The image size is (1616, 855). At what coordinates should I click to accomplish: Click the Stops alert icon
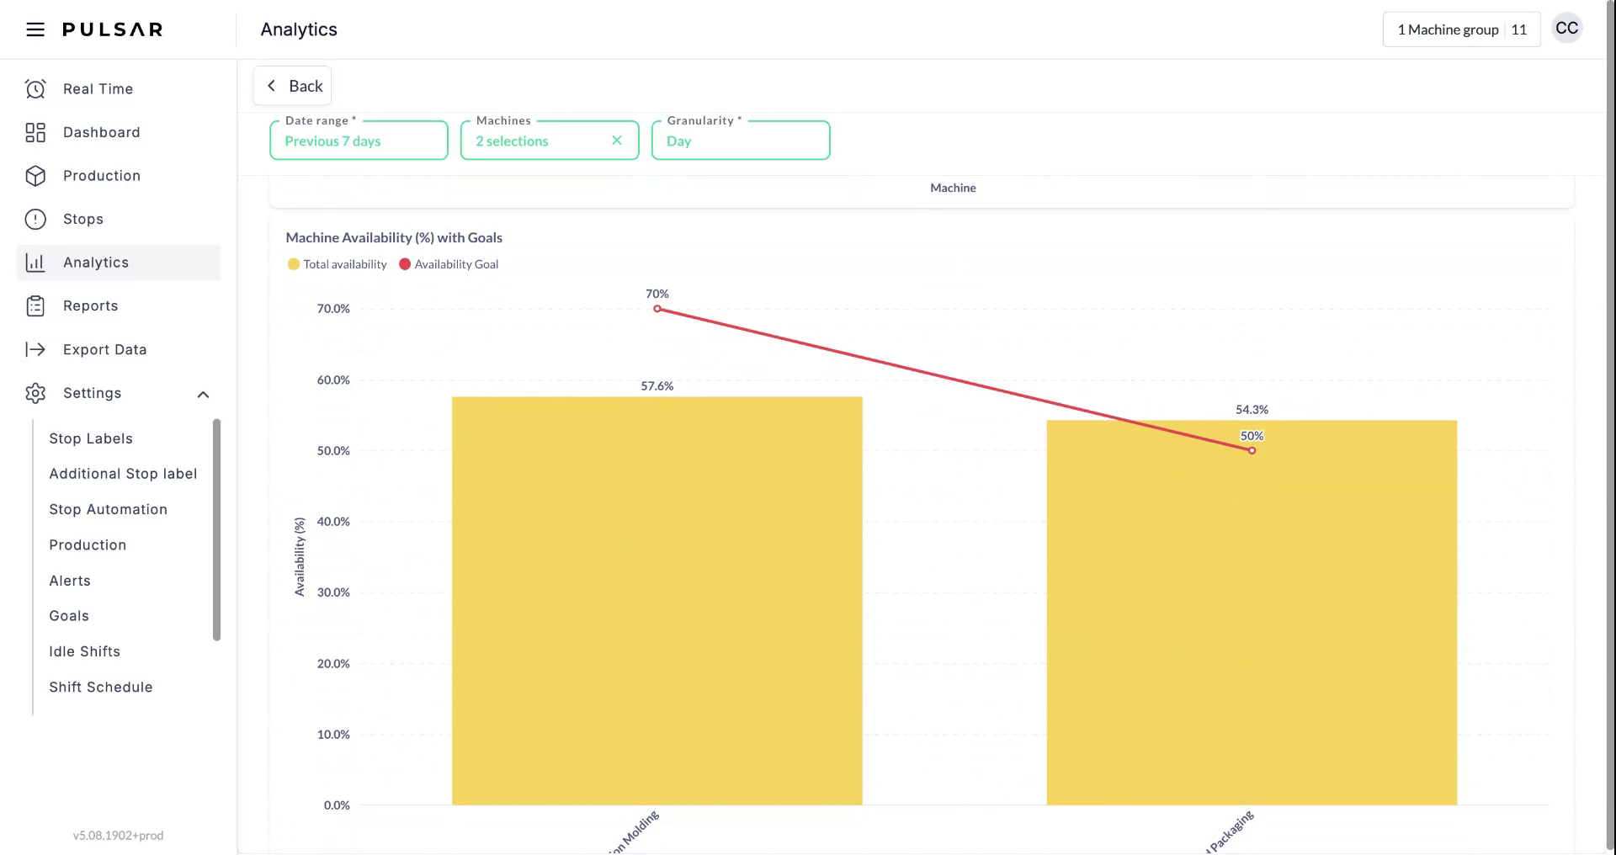coord(35,220)
